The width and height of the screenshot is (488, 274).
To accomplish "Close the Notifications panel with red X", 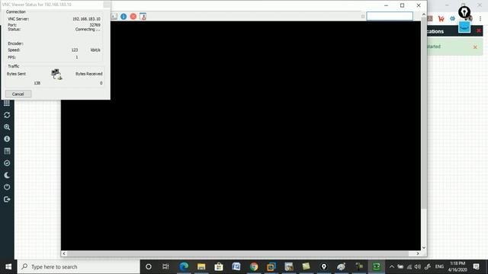I will (479, 30).
